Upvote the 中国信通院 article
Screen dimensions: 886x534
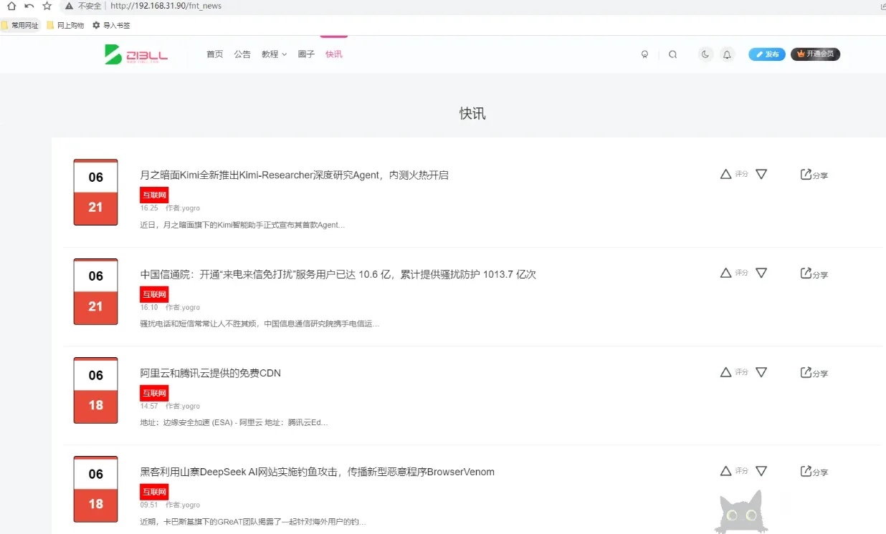point(725,273)
